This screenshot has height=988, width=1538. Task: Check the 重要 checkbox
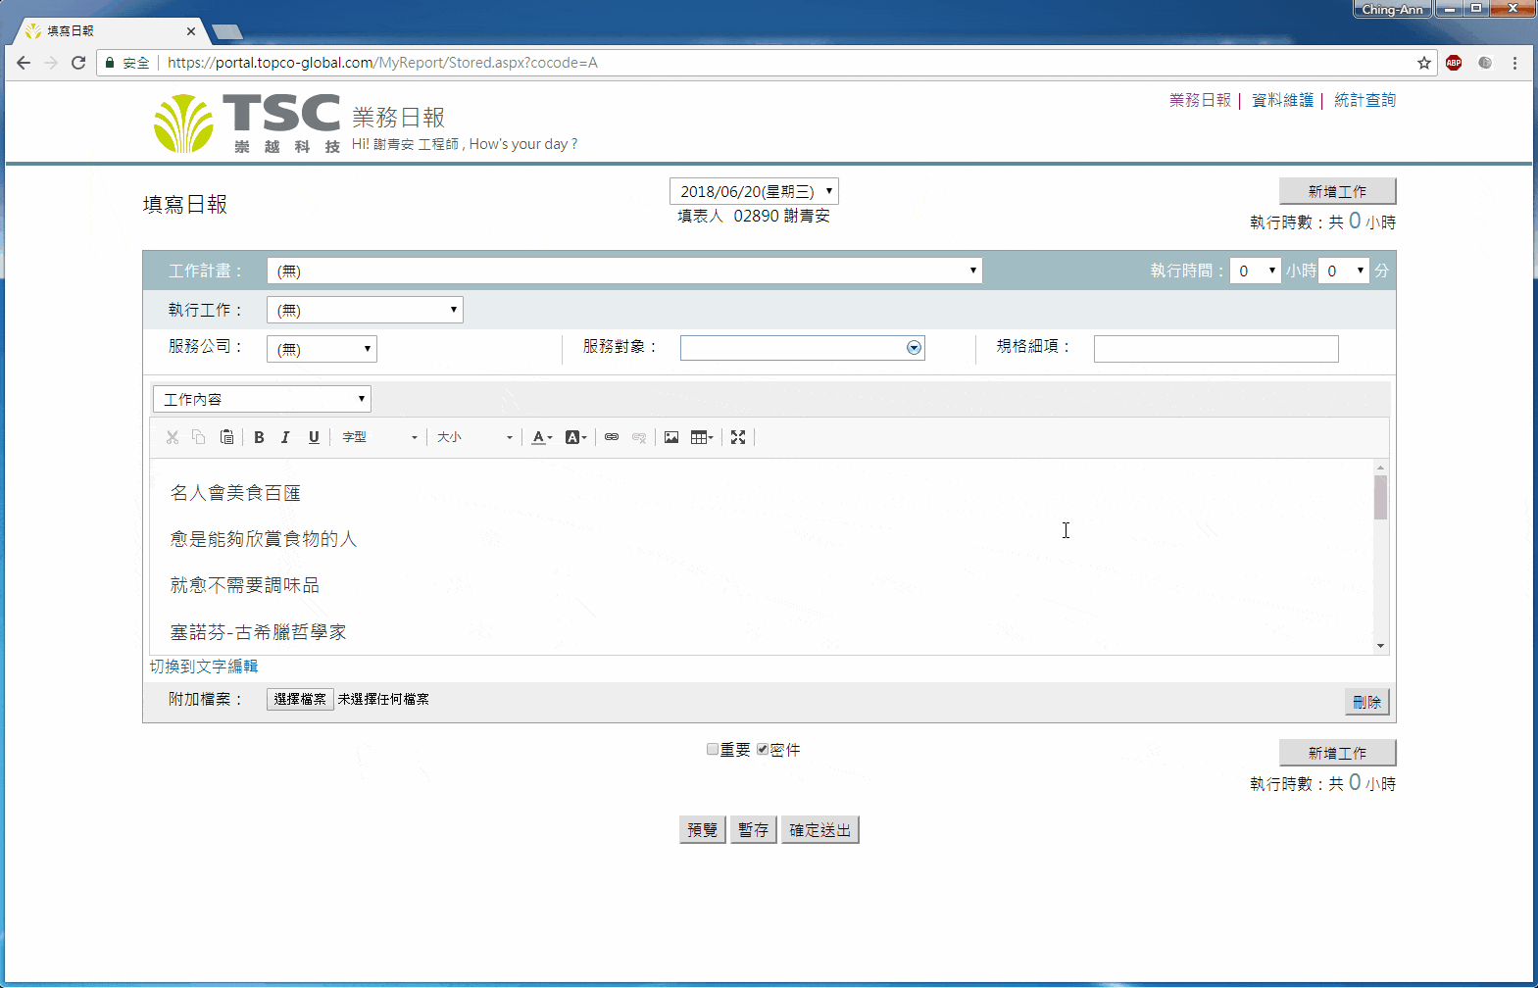pyautogui.click(x=713, y=749)
